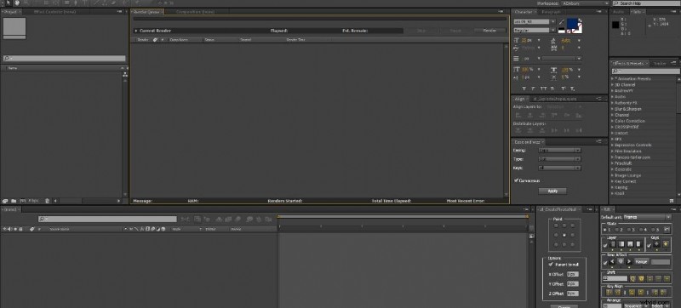Click the State reset icon in Rift panel
Image resolution: width=681 pixels, height=308 pixels.
coord(667,230)
